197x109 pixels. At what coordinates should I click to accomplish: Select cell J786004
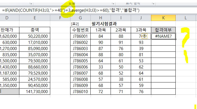click(x=81, y=54)
